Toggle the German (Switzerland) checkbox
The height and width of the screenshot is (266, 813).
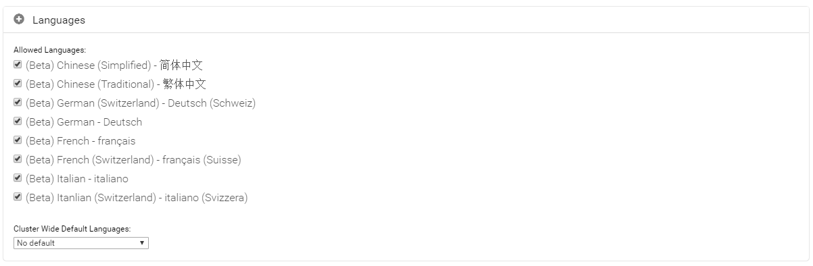tap(18, 103)
